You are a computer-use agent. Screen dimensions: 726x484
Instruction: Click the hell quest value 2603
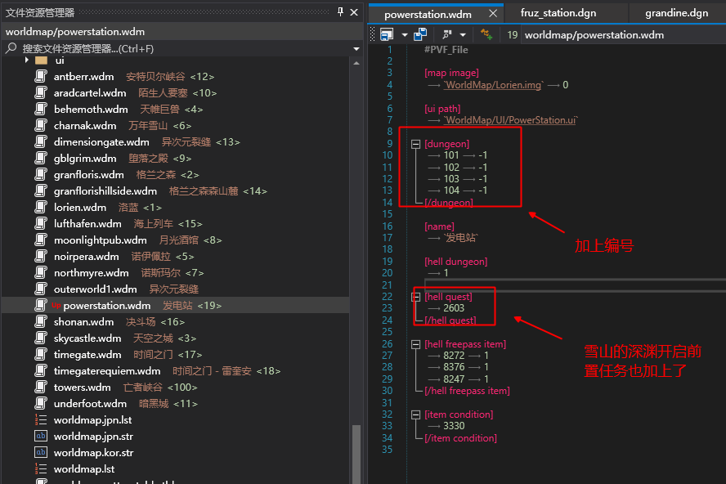pos(454,308)
